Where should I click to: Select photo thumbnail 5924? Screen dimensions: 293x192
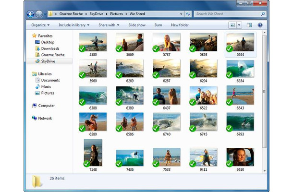[240, 42]
